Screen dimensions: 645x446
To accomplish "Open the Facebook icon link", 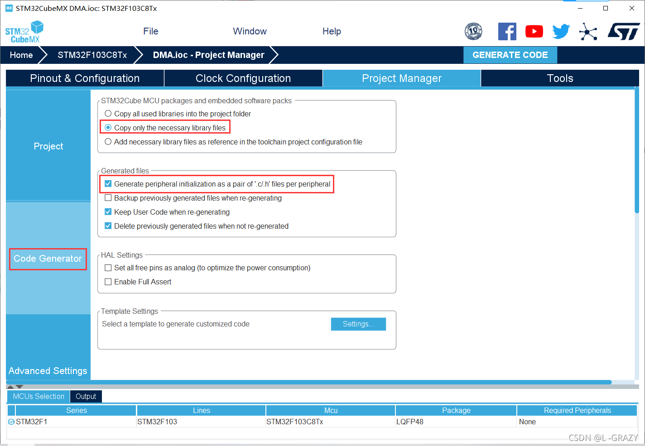I will (x=507, y=31).
